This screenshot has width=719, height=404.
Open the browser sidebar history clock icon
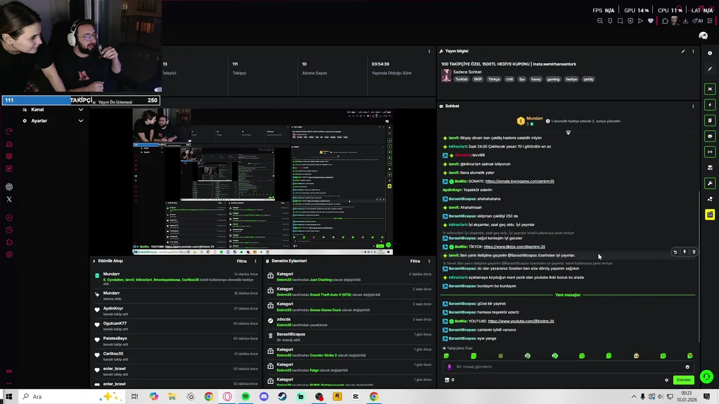point(9,230)
